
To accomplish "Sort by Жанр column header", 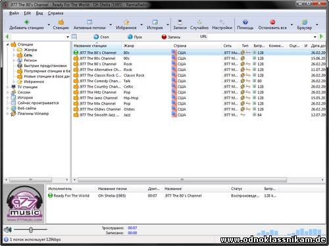I will click(147, 45).
